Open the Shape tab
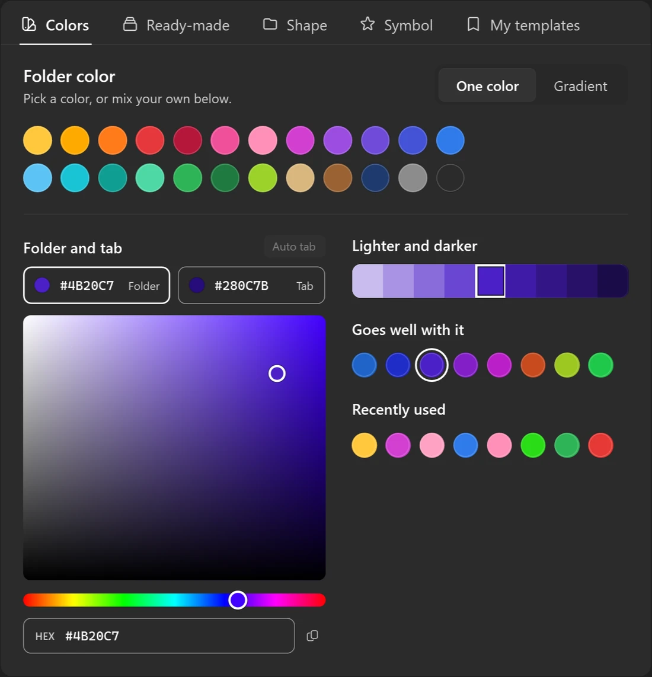The image size is (652, 677). tap(295, 25)
